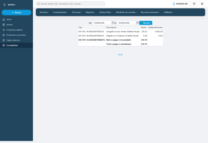Click the end date field 30/09/2026
The height and width of the screenshot is (143, 208).
pos(126,23)
